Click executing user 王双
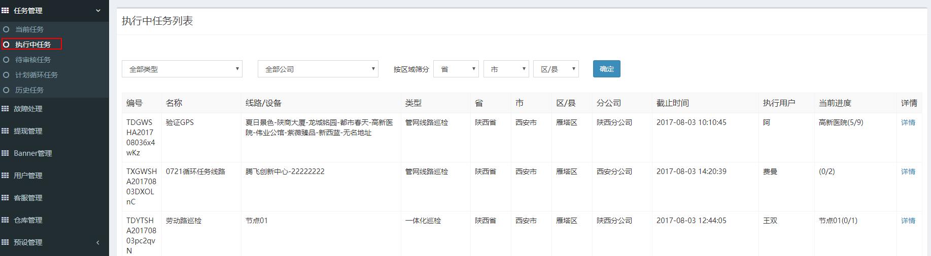931x256 pixels. tap(770, 221)
